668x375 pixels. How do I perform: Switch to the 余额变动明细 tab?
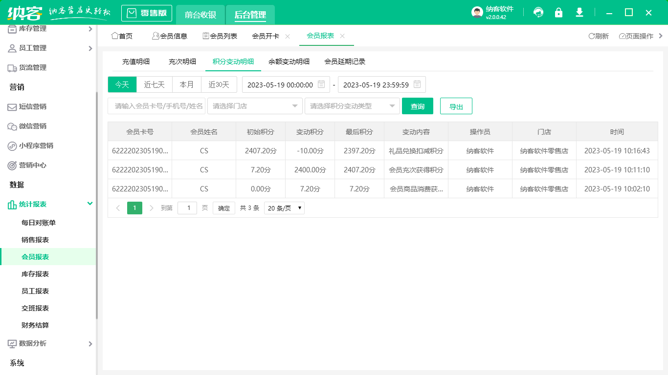(289, 62)
